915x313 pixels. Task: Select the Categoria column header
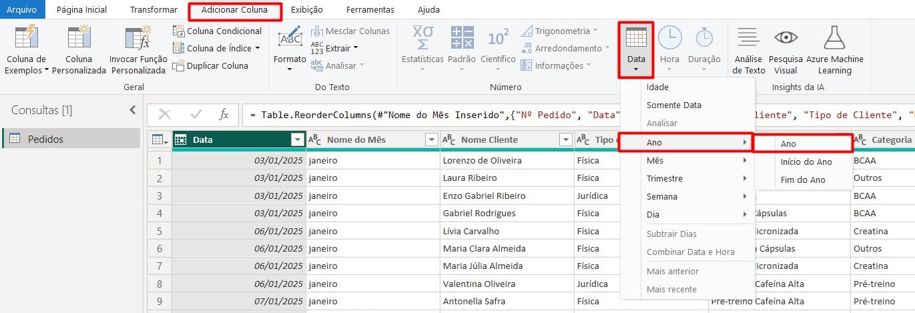click(x=882, y=139)
